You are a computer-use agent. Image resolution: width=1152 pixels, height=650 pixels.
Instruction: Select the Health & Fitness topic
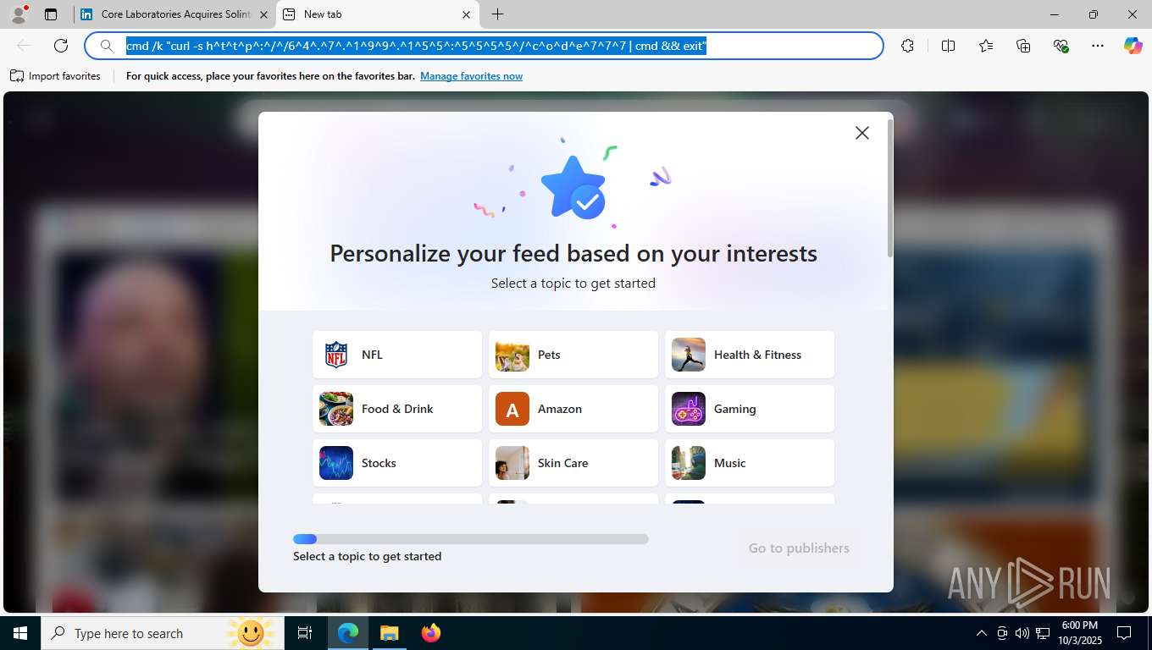click(x=750, y=355)
